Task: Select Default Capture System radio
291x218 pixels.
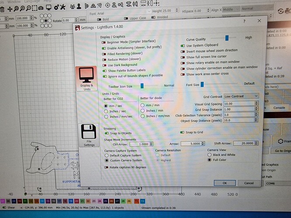Action: click(107, 155)
